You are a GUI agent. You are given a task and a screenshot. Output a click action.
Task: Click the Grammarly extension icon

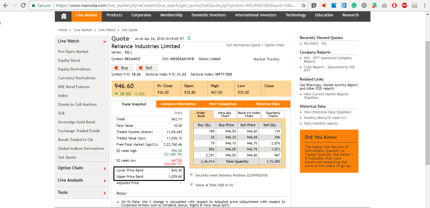pyautogui.click(x=354, y=5)
